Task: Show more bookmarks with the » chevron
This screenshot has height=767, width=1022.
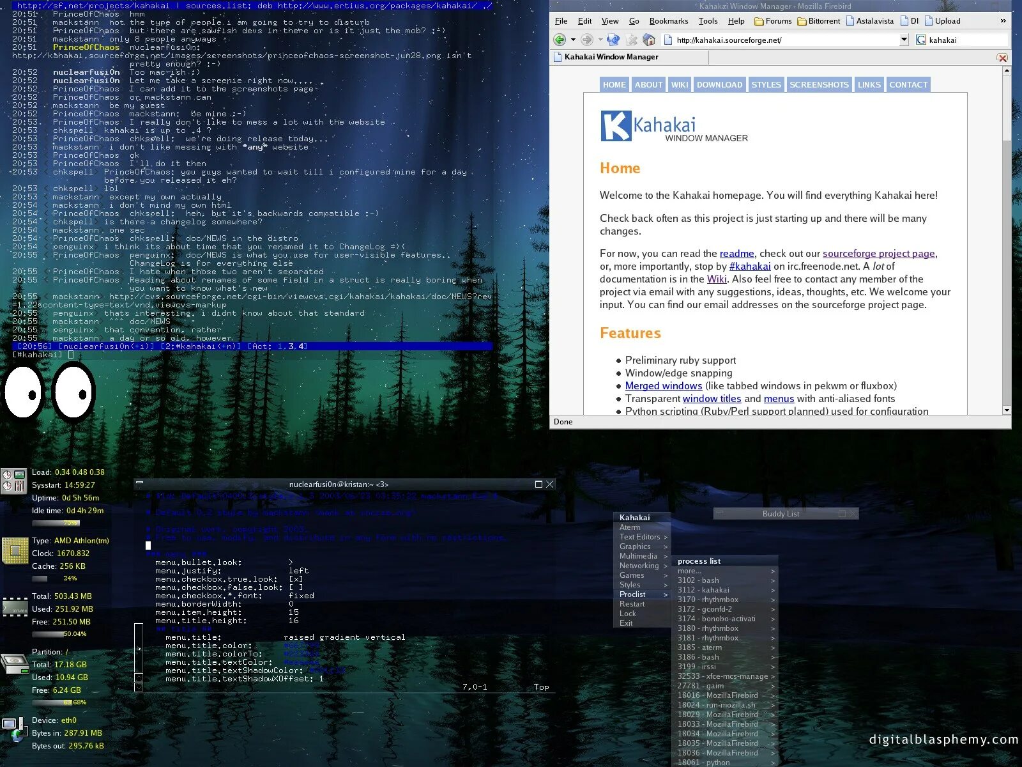Action: pos(1003,21)
